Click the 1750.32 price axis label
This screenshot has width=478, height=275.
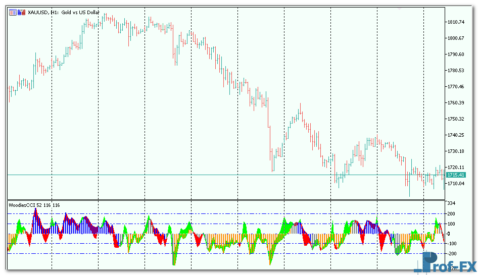coord(455,119)
